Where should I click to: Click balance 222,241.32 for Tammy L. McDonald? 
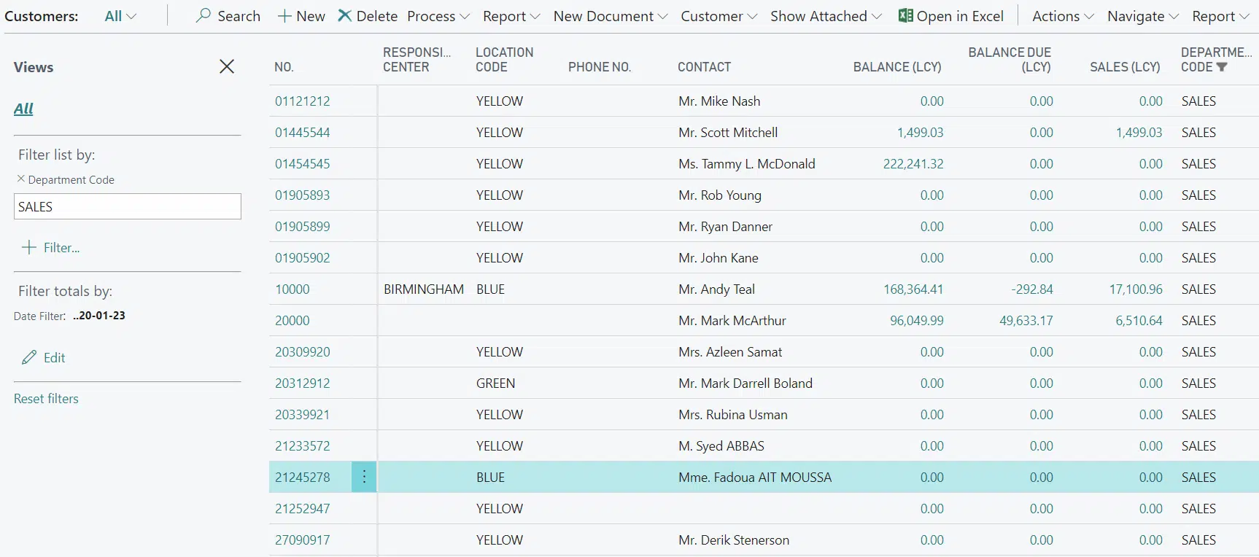point(913,164)
